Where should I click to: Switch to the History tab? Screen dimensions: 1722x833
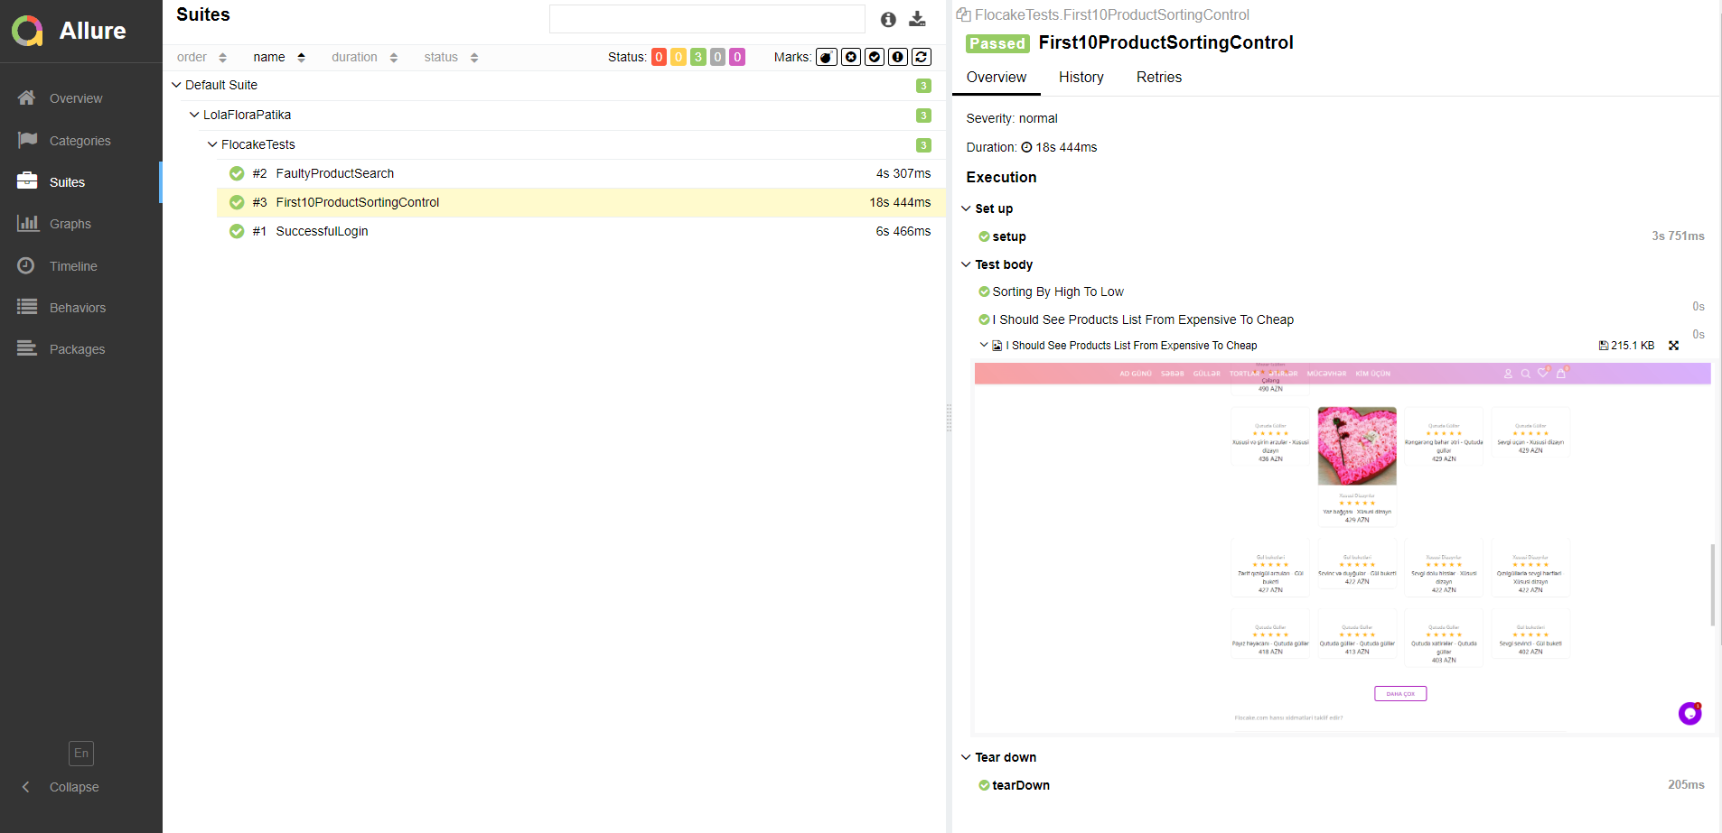point(1081,78)
